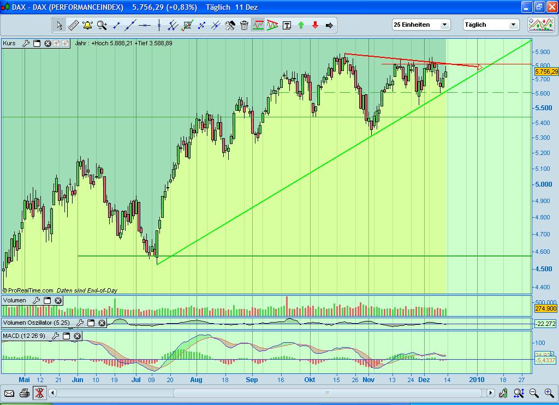Toggle the chart pattern detection tool
This screenshot has width=559, height=405.
271,25
